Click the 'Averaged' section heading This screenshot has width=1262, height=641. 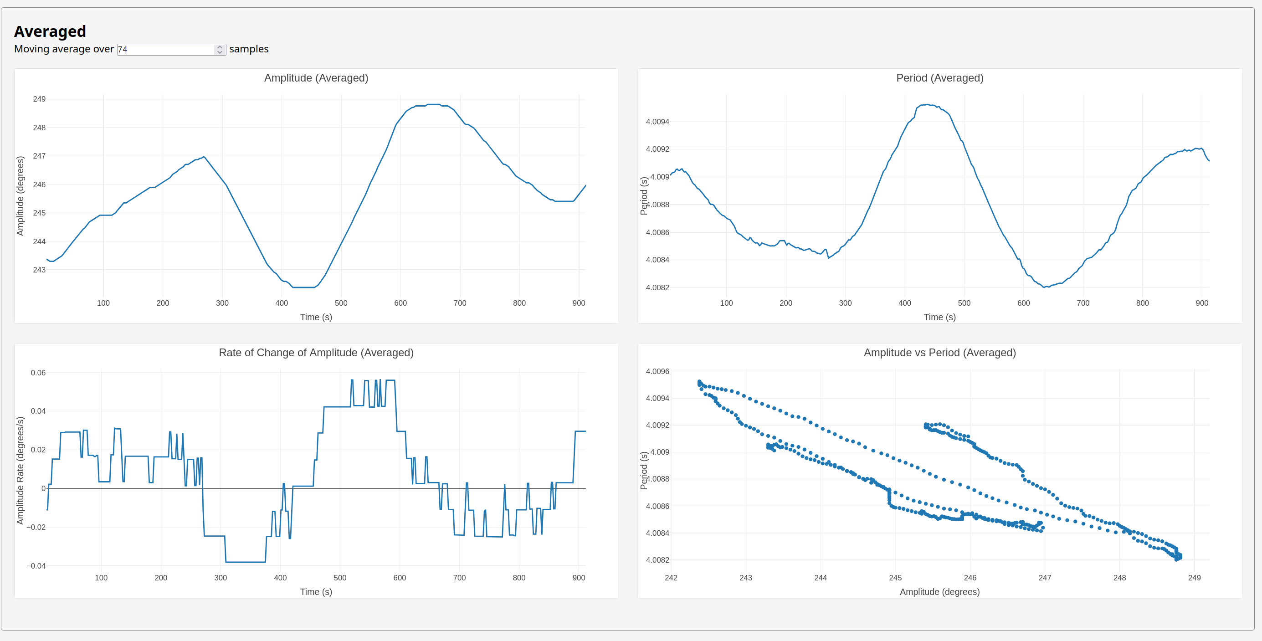point(50,31)
